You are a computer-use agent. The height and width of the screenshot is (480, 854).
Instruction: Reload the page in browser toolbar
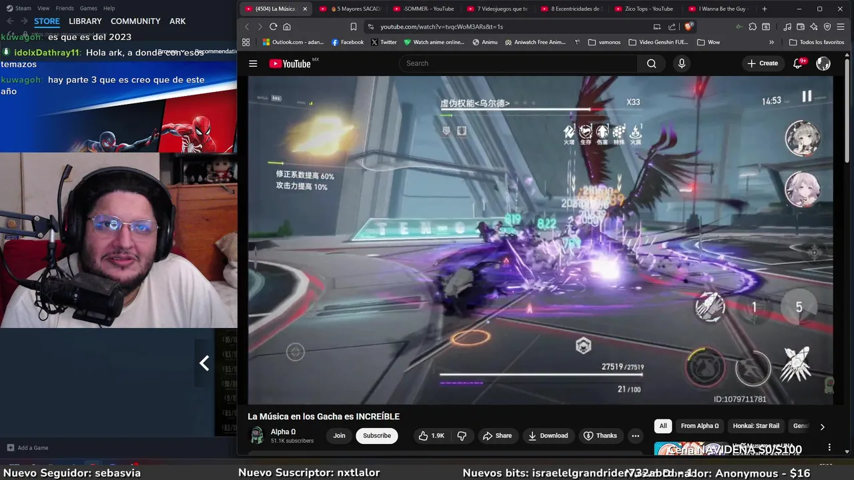point(273,27)
